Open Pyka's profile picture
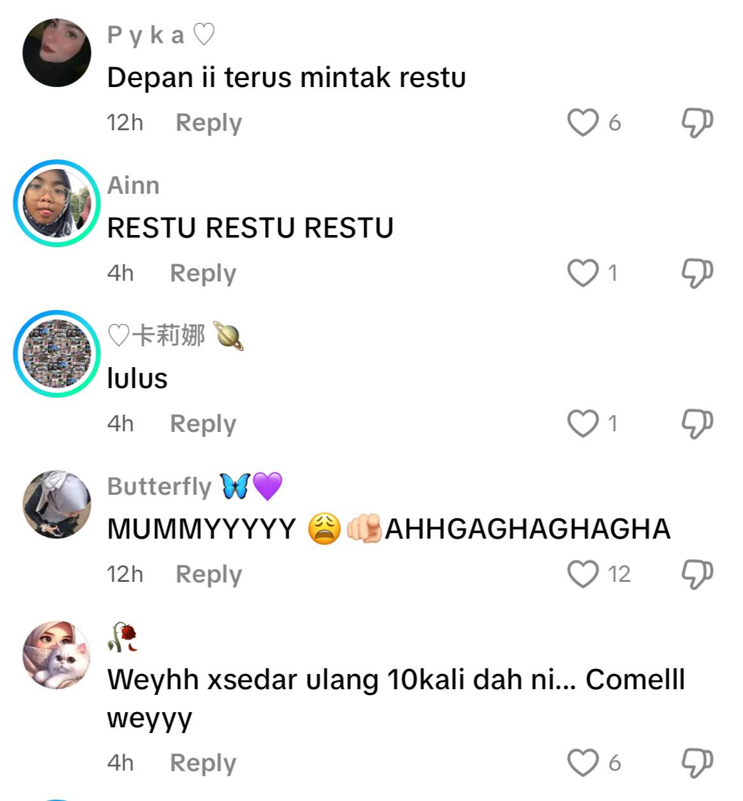 tap(57, 53)
